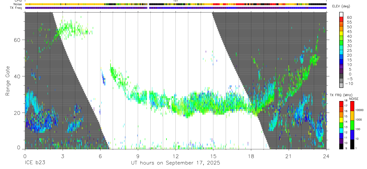Select the amber block in NOISE colour bar
The height and width of the screenshot is (169, 367).
click(352, 116)
